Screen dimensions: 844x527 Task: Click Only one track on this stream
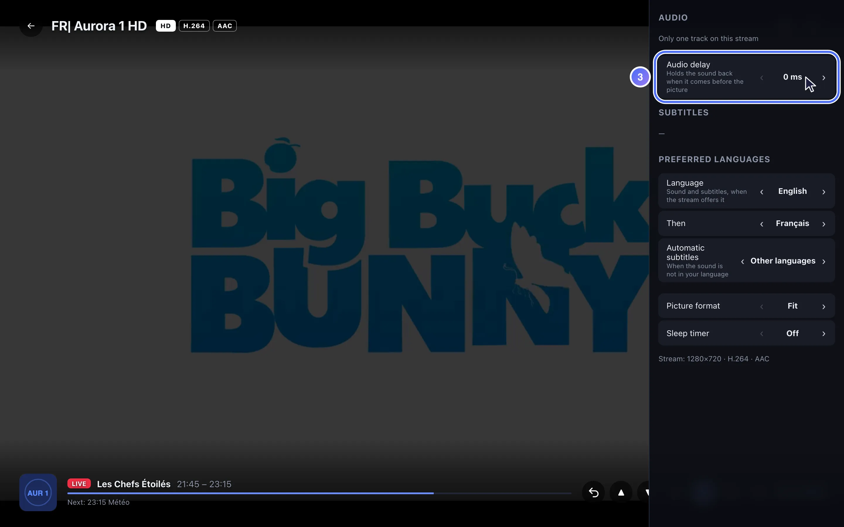(x=708, y=38)
